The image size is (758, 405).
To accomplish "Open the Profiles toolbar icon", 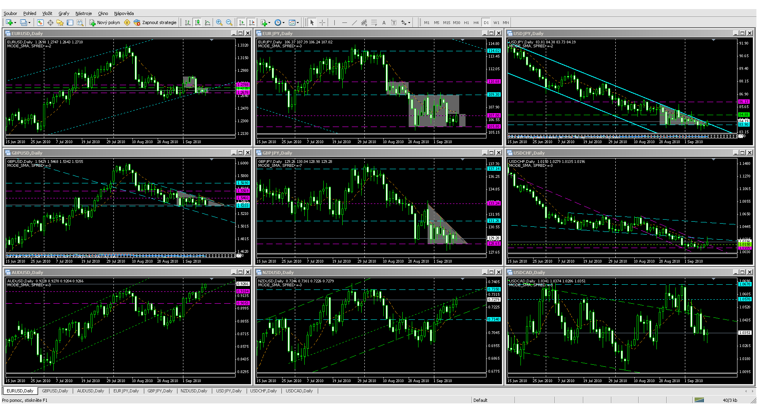I will point(23,22).
